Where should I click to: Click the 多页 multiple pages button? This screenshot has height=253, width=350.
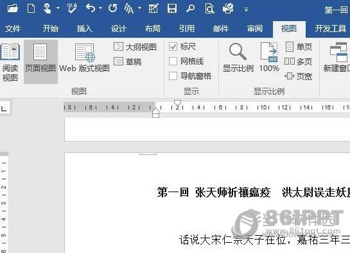pos(298,61)
